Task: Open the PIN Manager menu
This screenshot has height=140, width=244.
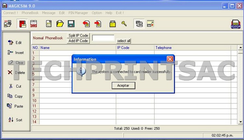Action: coord(78,13)
